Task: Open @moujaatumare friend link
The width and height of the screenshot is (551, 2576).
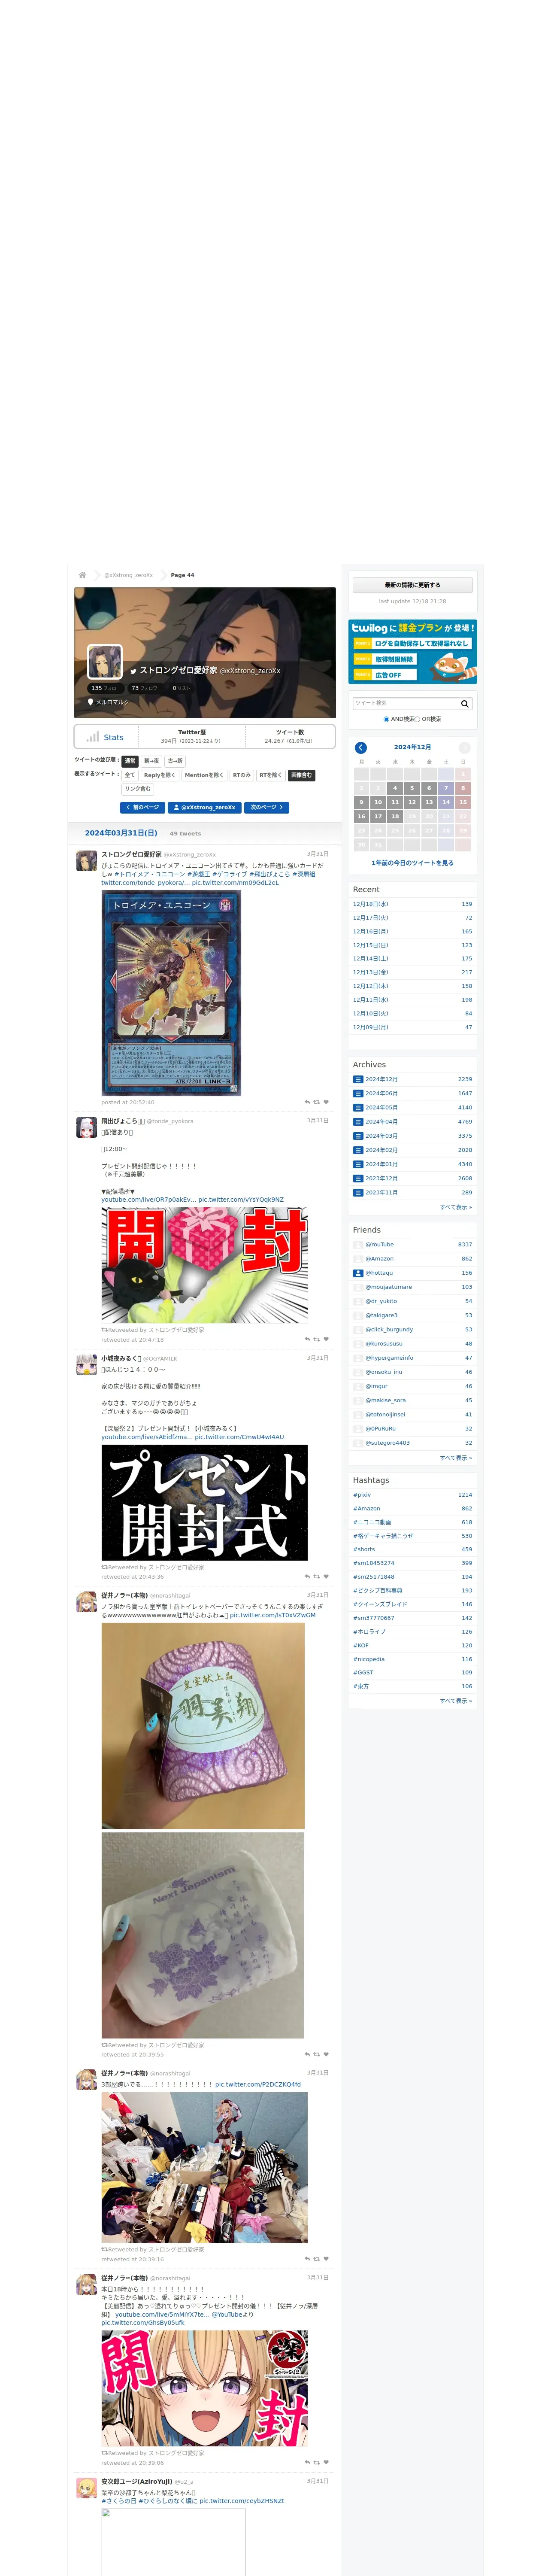Action: coord(388,1287)
